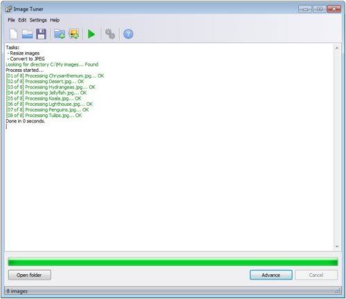Open a saved task file icon

[27, 34]
